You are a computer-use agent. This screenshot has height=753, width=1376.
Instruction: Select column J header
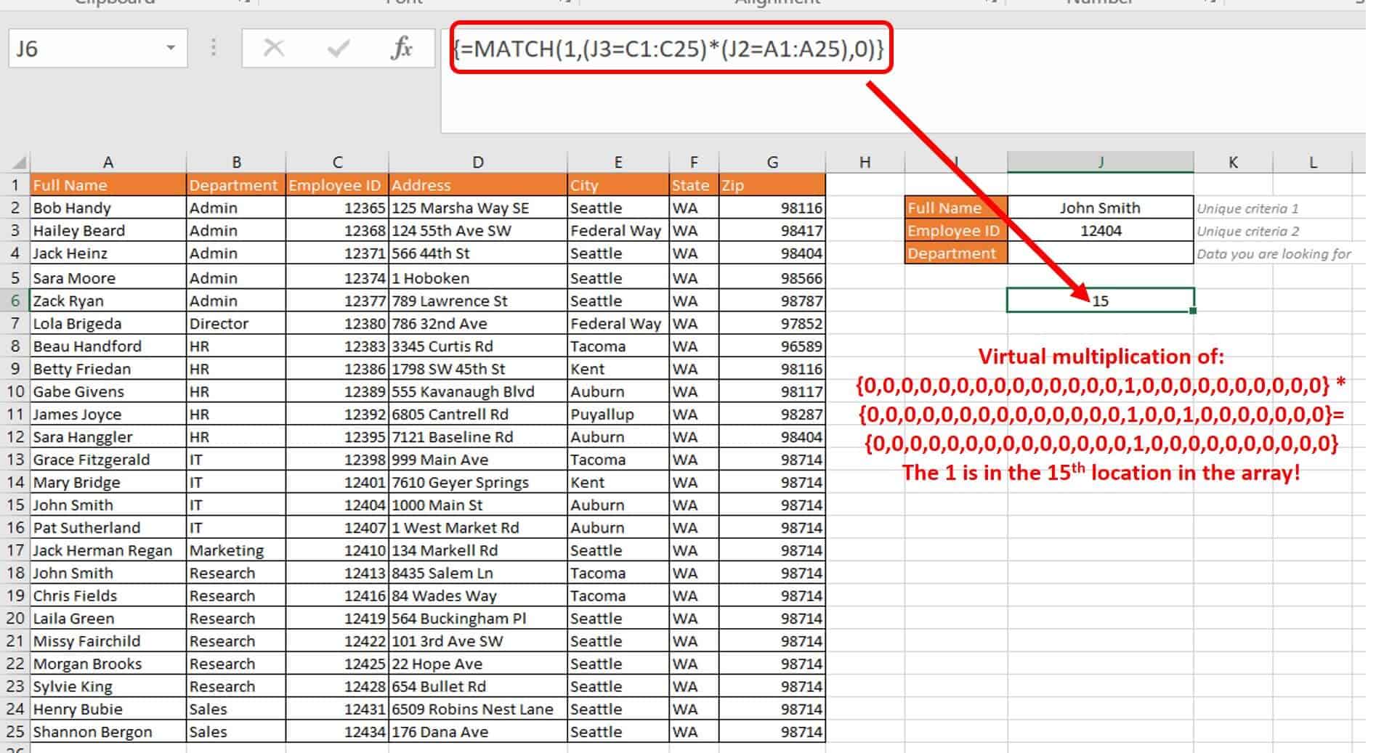[x=1100, y=162]
